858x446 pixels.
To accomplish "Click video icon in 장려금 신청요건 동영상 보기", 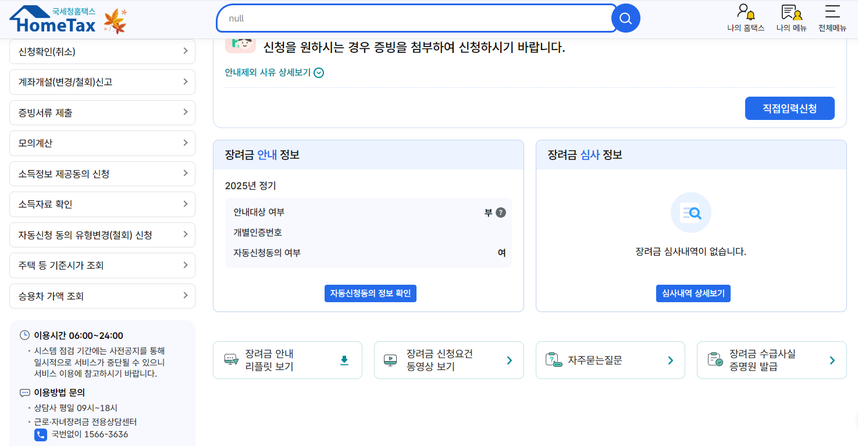I will click(390, 360).
